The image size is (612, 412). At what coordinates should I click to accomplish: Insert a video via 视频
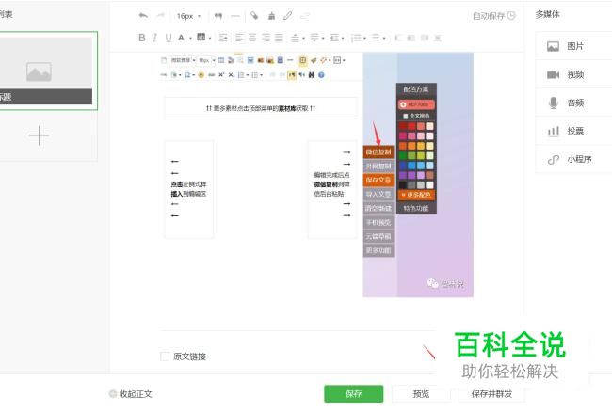click(573, 74)
